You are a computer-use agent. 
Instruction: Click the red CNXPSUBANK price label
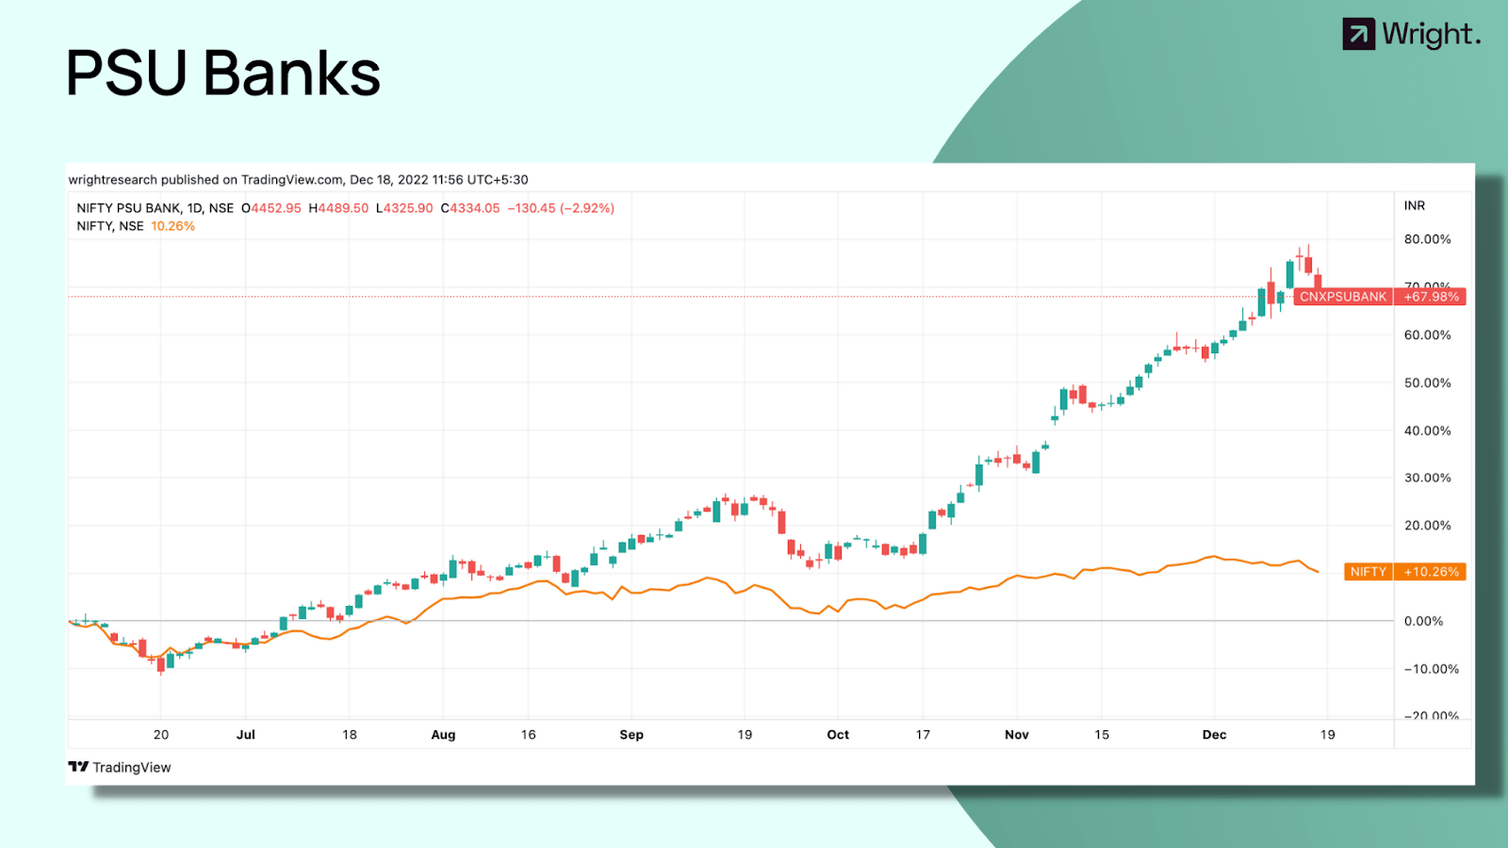1343,297
